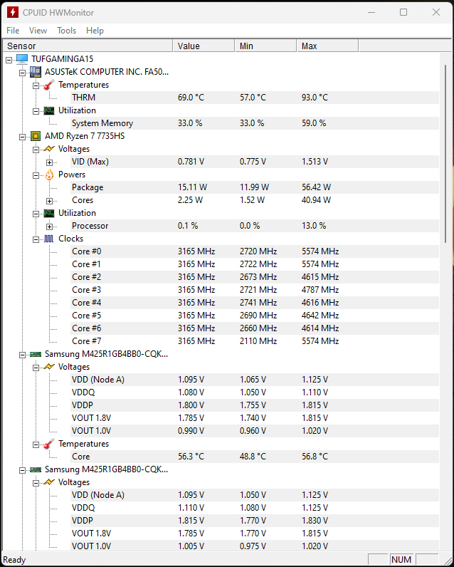
Task: Click the vertical scrollbar thumb
Action: [x=445, y=154]
